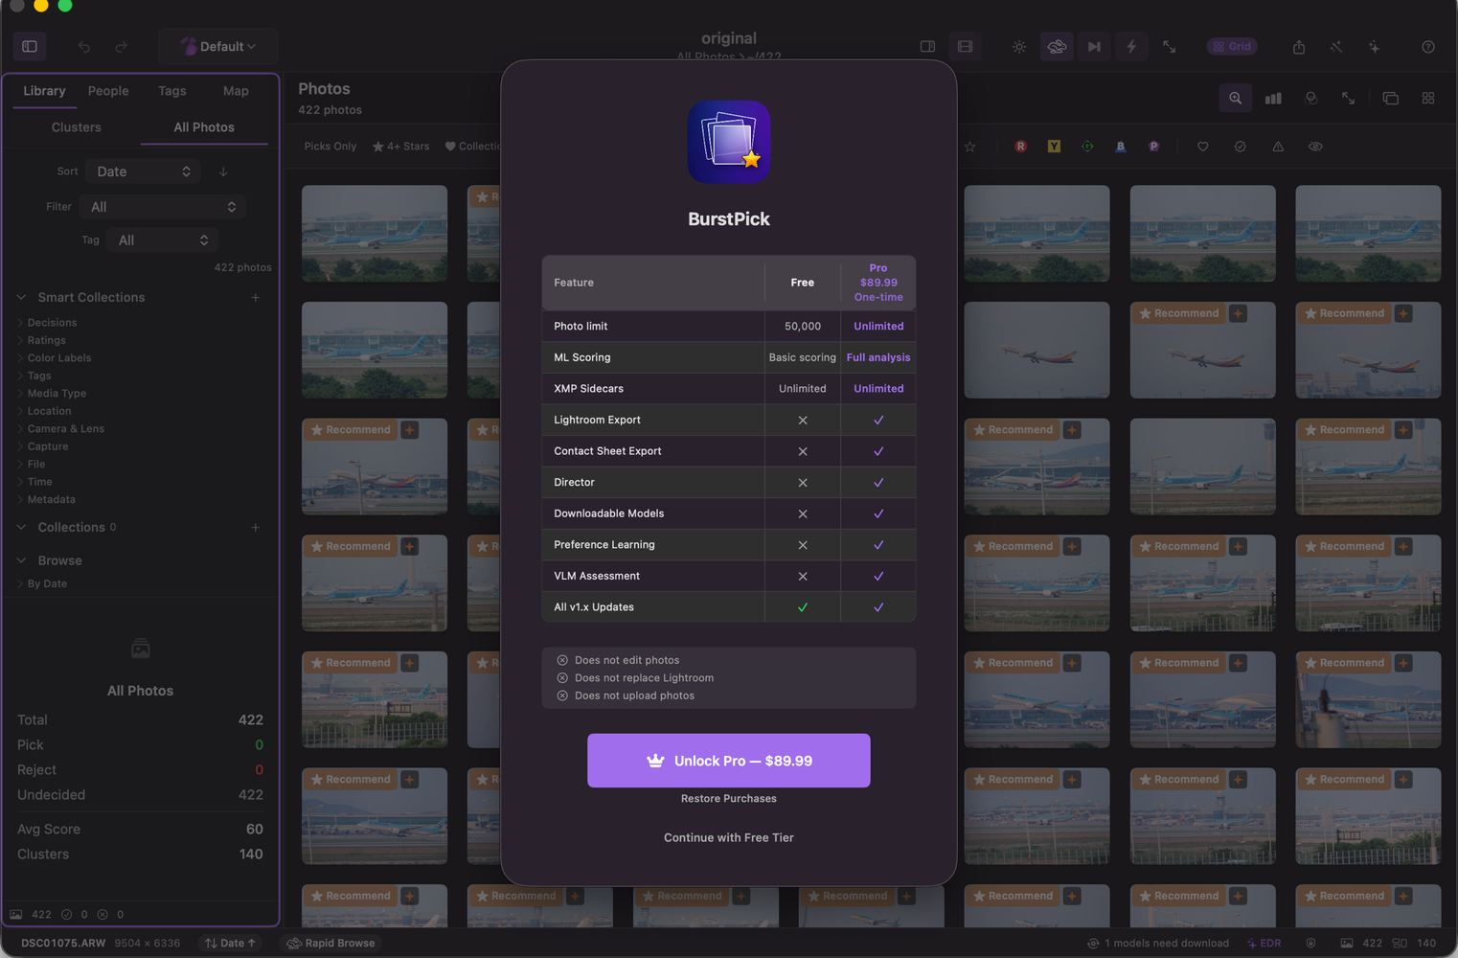
Task: Collapse the Smart Collections section
Action: coord(21,298)
